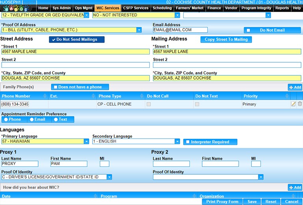Click sort arrows on Phone Type column
This screenshot has width=303, height=205.
tap(141, 96)
